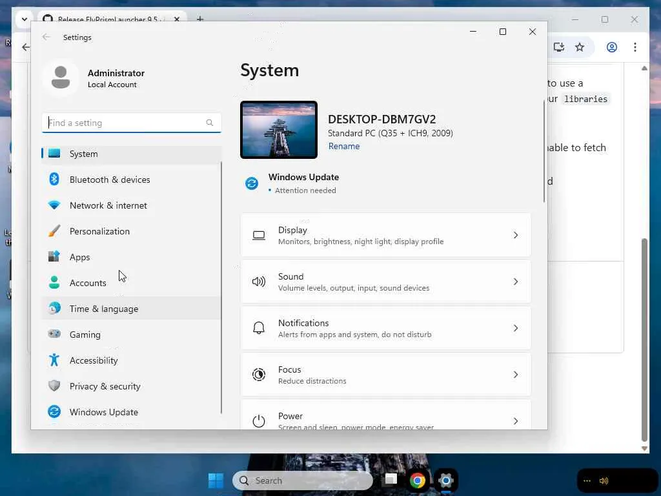Click the Windows Update icon in the header
The image size is (661, 496).
(252, 183)
